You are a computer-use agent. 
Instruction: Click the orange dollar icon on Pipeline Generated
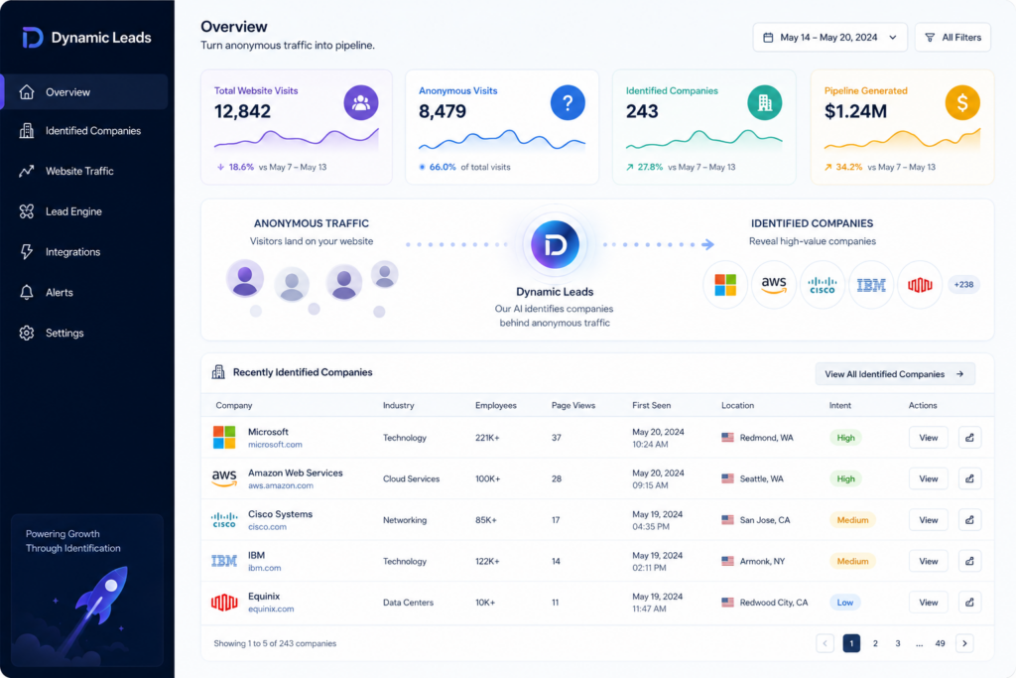(962, 102)
